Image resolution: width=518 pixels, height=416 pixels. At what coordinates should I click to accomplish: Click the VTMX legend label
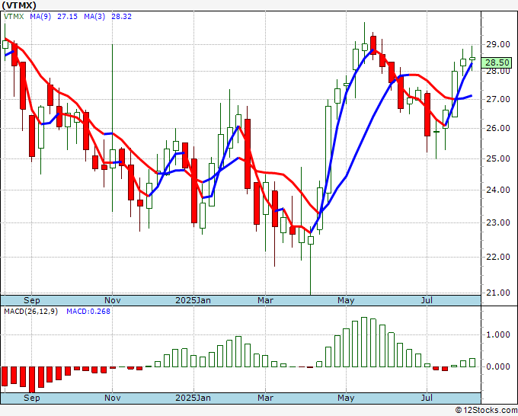14,16
